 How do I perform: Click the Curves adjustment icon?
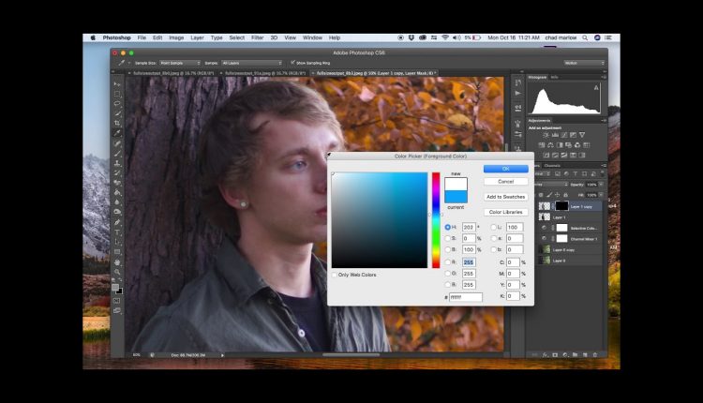click(564, 135)
